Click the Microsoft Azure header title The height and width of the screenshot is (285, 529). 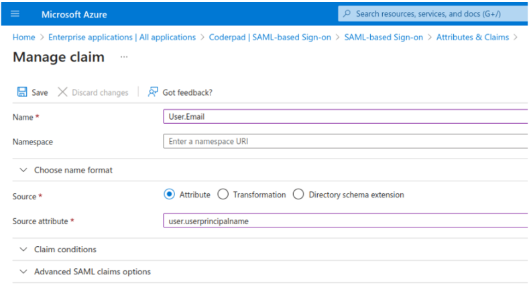74,14
